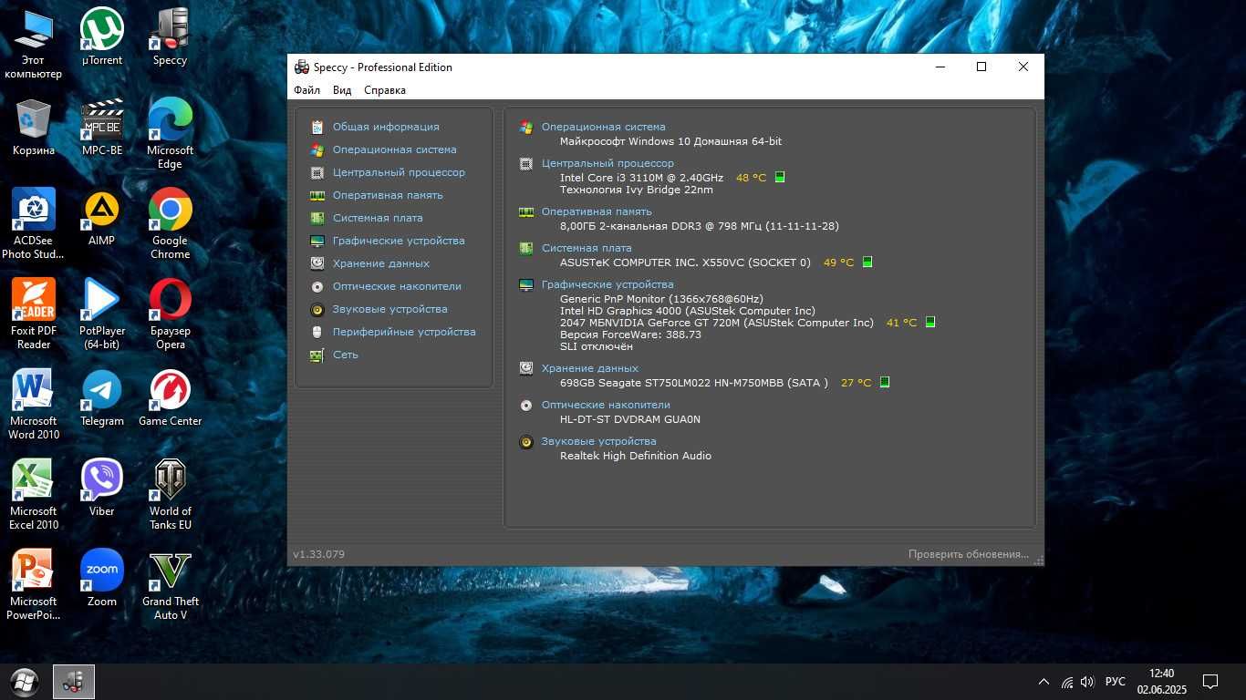Click Центральный процессор heading in summary pane
The image size is (1246, 700).
[607, 163]
